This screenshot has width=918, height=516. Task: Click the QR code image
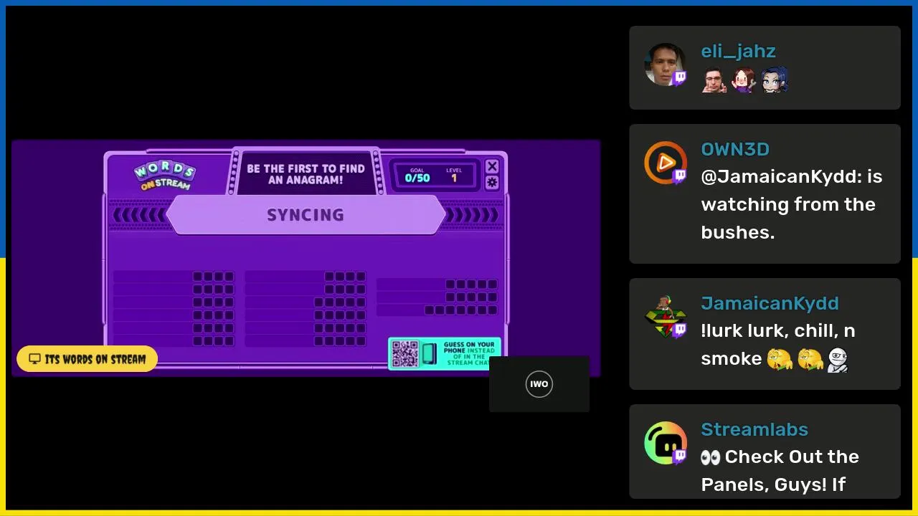405,354
